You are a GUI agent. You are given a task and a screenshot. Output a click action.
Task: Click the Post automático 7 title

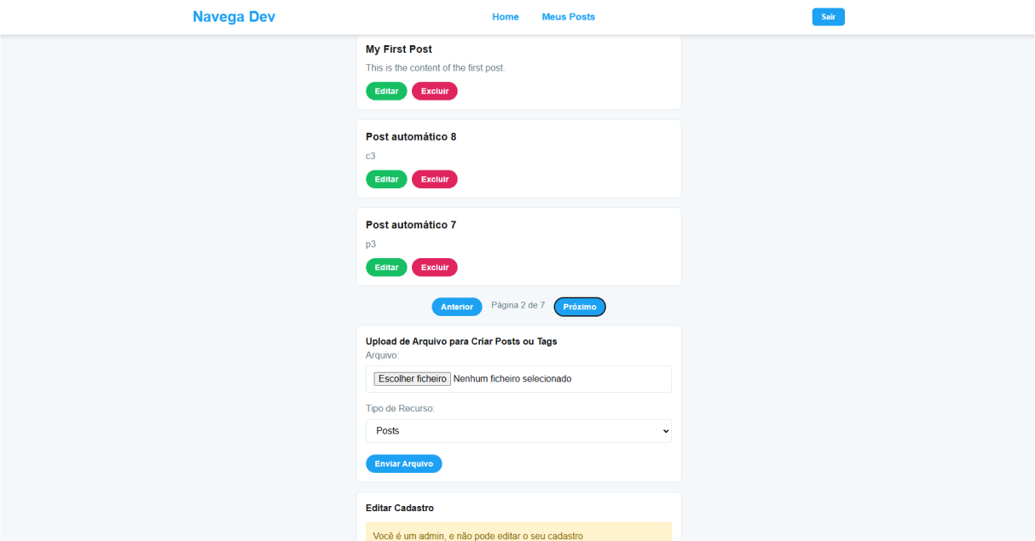coord(411,225)
